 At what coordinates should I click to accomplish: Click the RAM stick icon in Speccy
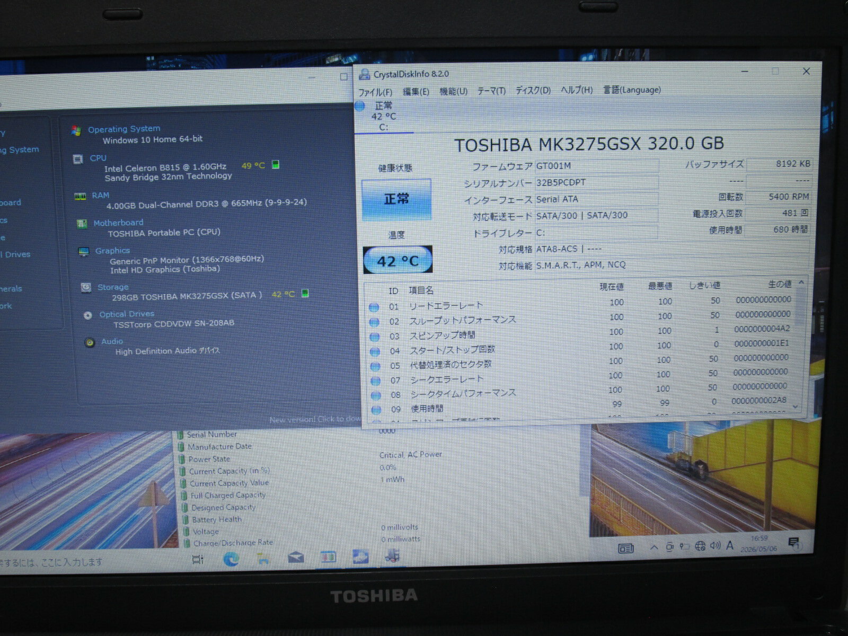click(80, 196)
